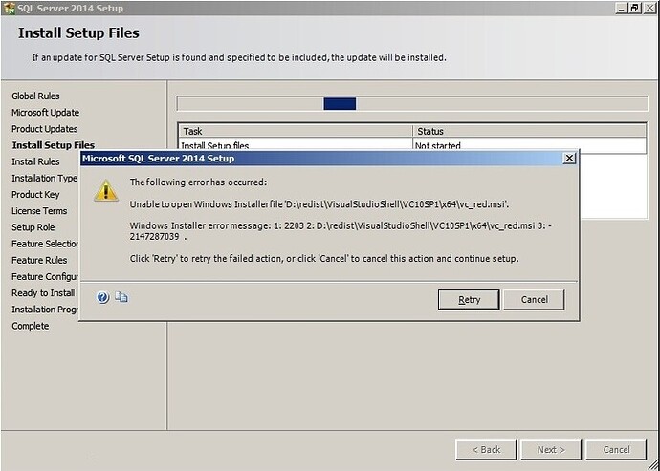Click the disabled Back button
The image size is (660, 471).
[486, 450]
